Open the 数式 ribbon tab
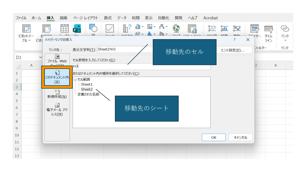306x172 pixels. 108,18
